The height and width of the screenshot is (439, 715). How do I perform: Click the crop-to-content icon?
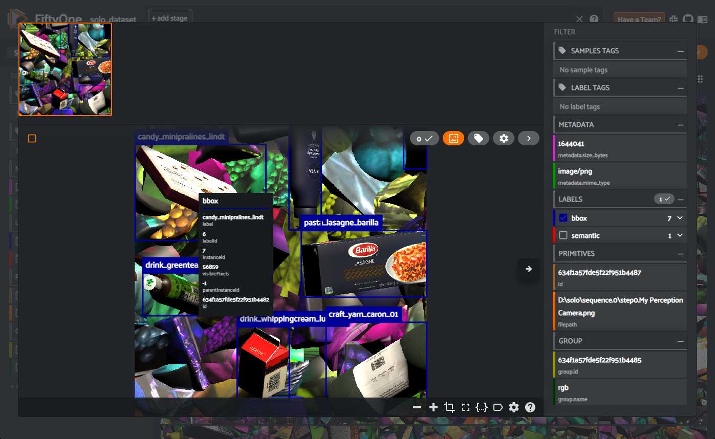pos(449,407)
